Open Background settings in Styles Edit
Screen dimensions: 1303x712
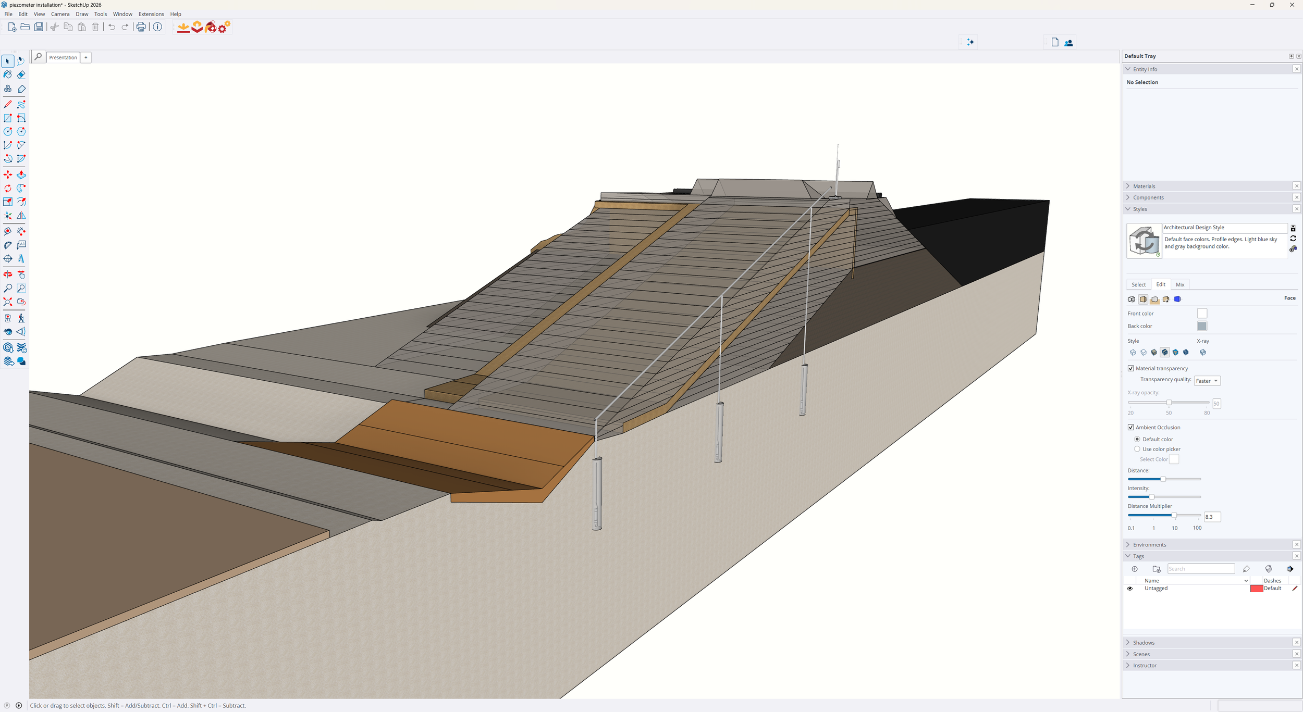click(x=1154, y=299)
